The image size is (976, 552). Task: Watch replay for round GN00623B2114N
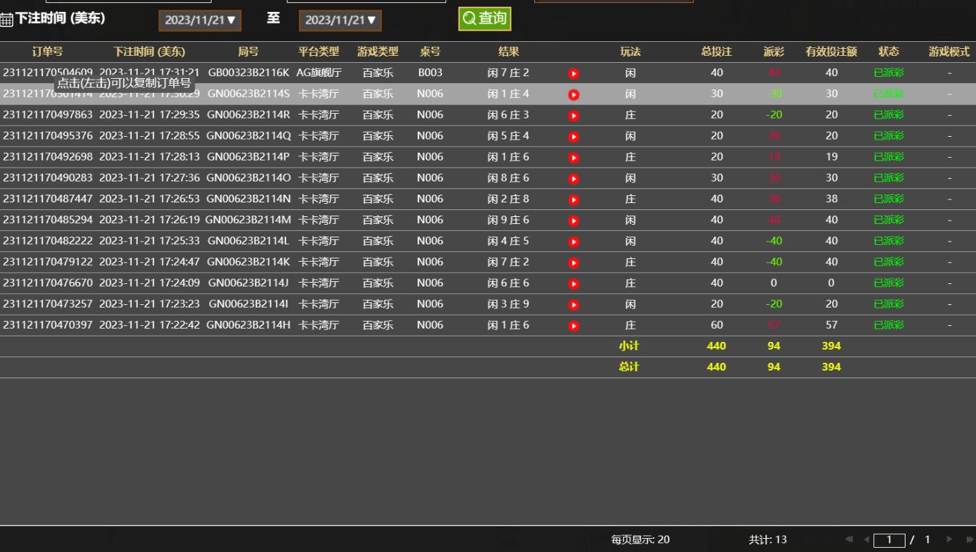pyautogui.click(x=573, y=200)
